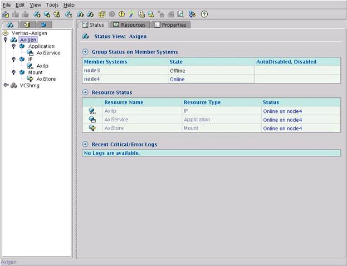Click the Save and Close Configuration icon
The width and height of the screenshot is (347, 266).
[x=25, y=14]
